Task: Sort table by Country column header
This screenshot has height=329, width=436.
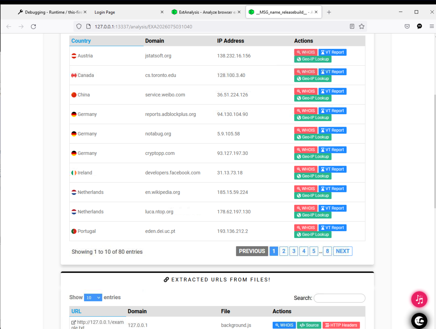Action: [x=81, y=41]
